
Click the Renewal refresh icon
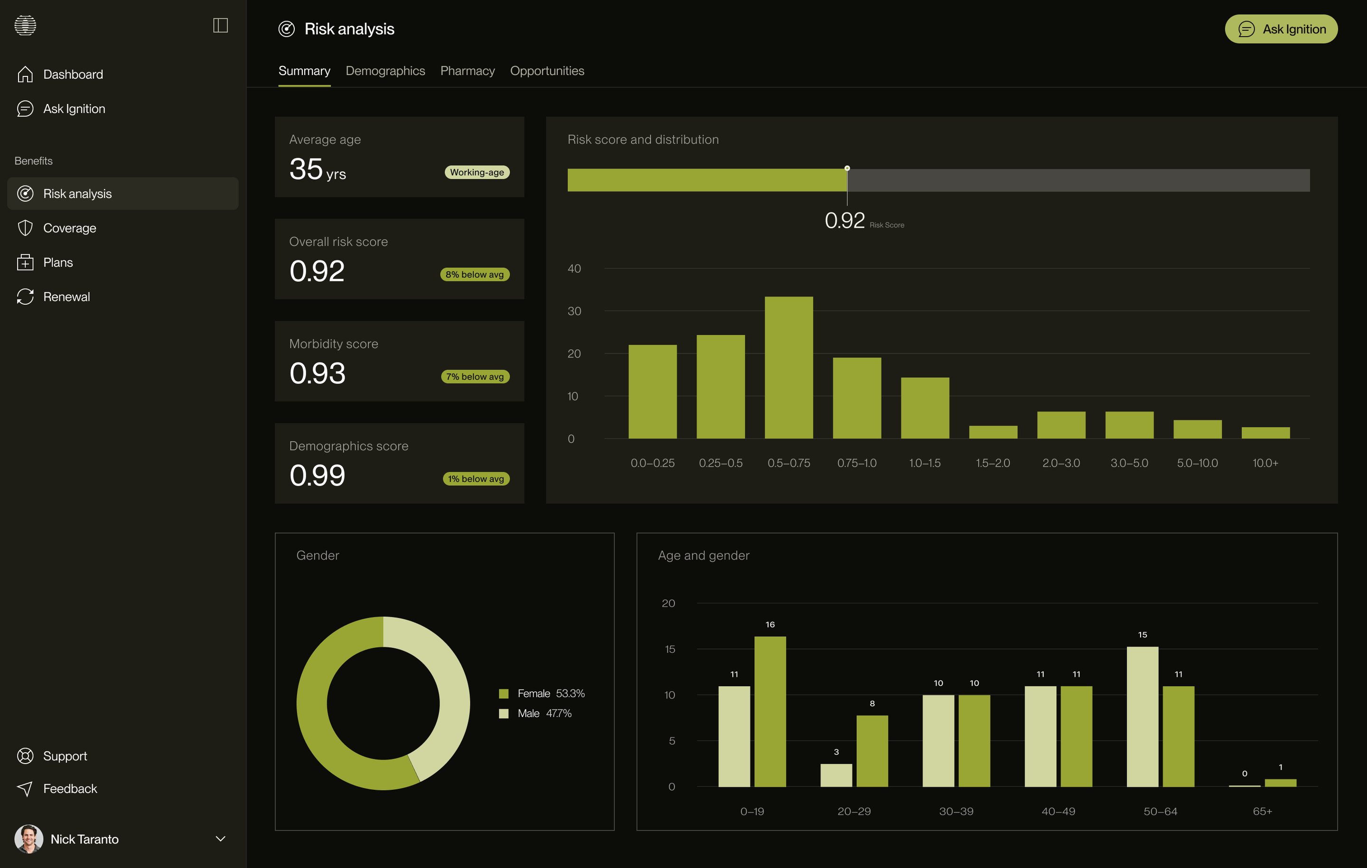25,296
